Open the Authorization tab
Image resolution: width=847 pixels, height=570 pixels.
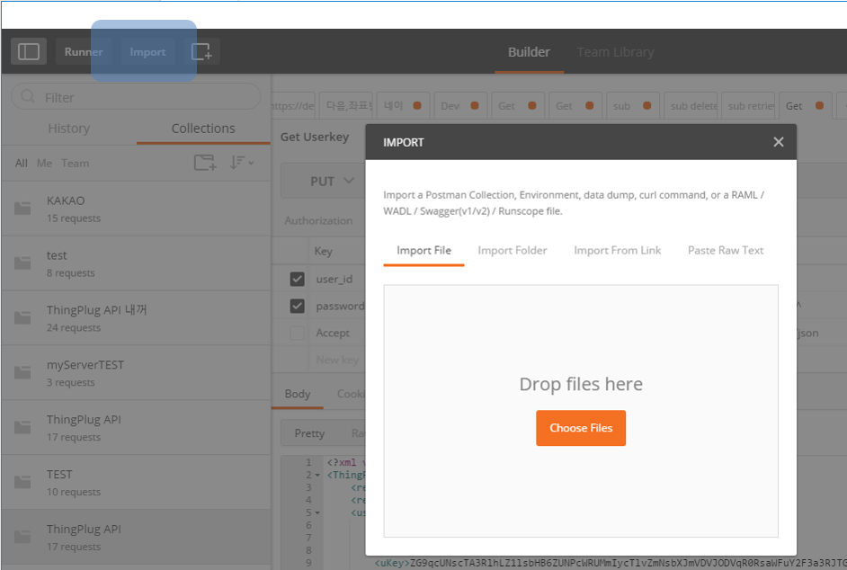point(318,220)
